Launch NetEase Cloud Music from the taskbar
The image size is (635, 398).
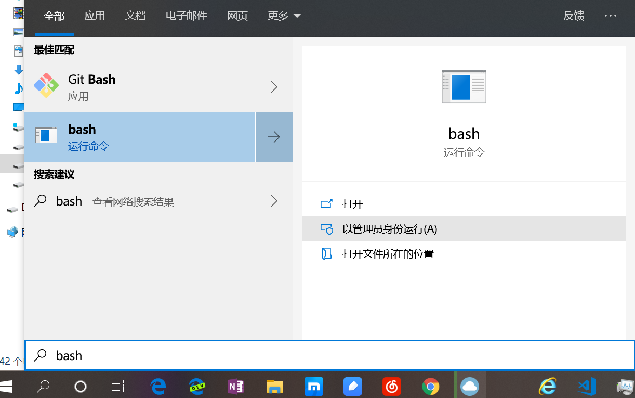[391, 387]
